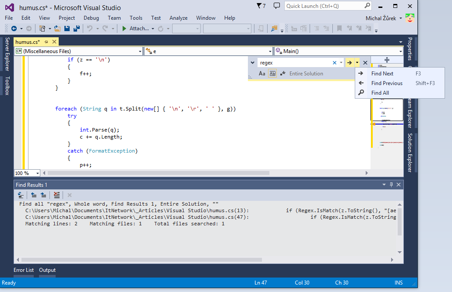Click Go to Next Location in Find Results toolbar
The height and width of the screenshot is (292, 452).
(x=43, y=195)
